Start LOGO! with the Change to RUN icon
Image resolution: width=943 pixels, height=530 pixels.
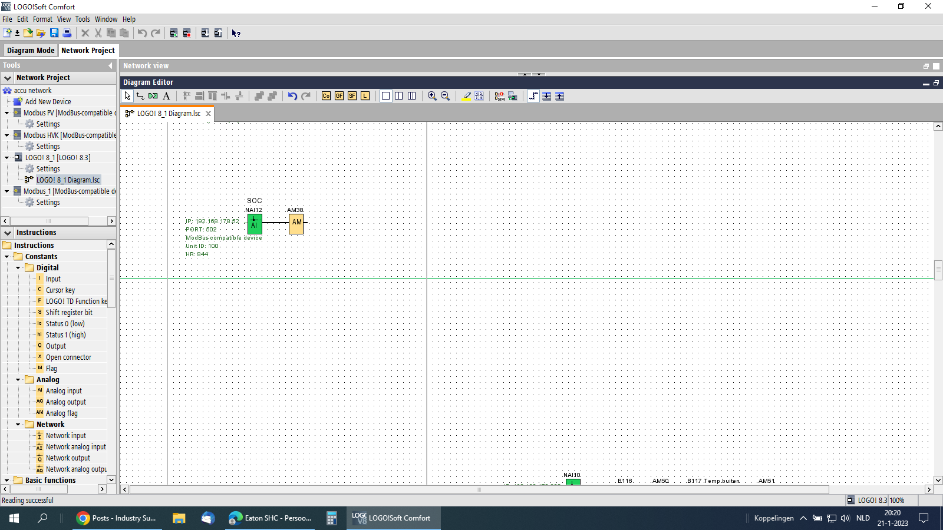(174, 33)
